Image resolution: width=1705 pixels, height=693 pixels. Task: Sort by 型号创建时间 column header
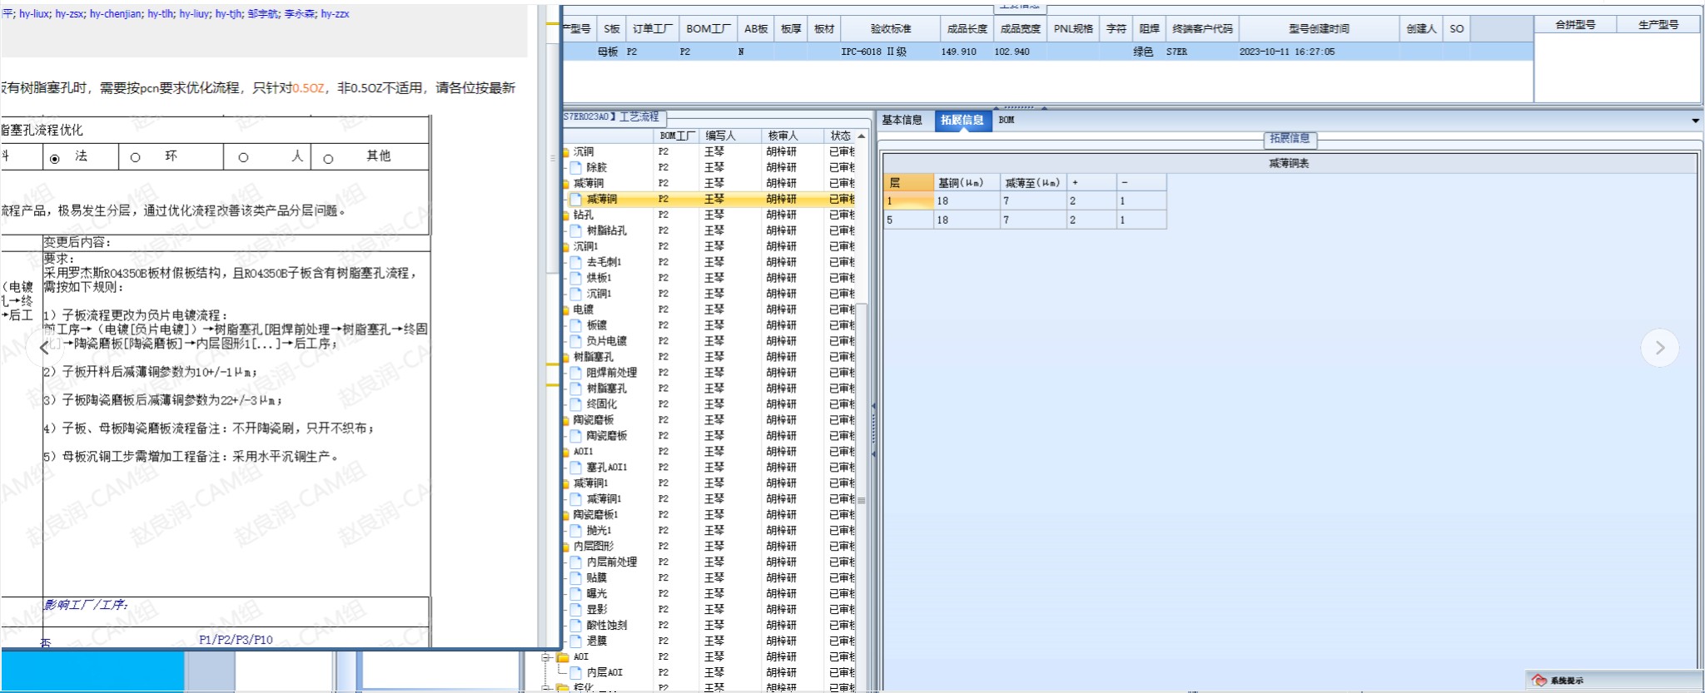click(1319, 28)
